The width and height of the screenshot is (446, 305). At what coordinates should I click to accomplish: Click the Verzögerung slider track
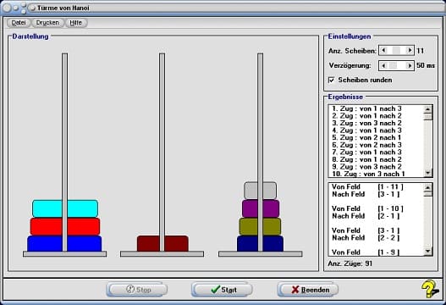(x=397, y=66)
